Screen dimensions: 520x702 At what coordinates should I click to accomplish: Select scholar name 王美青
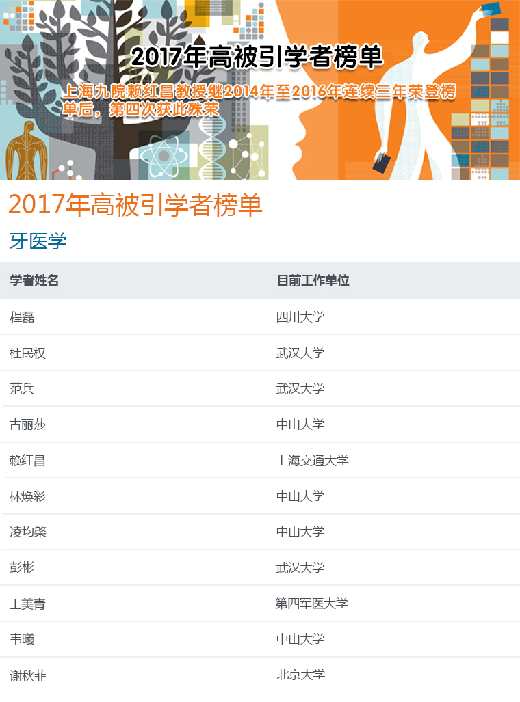[x=28, y=604]
